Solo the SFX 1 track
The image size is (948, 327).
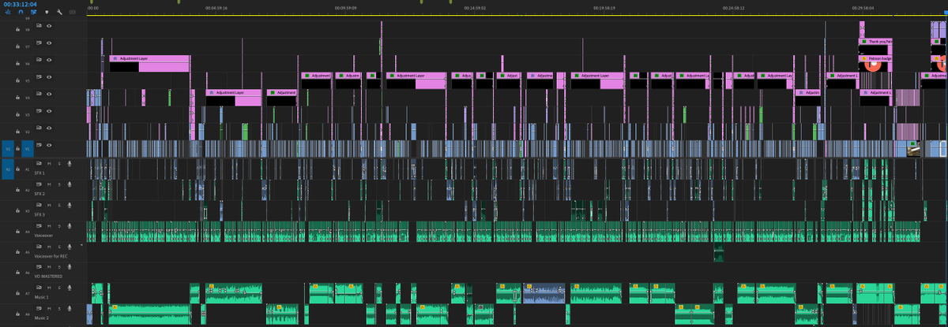[58, 164]
